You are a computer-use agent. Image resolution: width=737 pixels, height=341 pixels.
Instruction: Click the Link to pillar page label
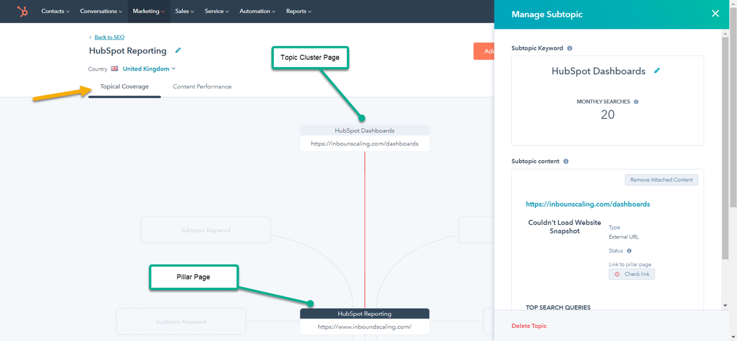[630, 264]
